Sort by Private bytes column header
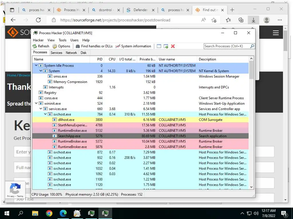This screenshot has height=219, width=293. pyautogui.click(x=147, y=59)
